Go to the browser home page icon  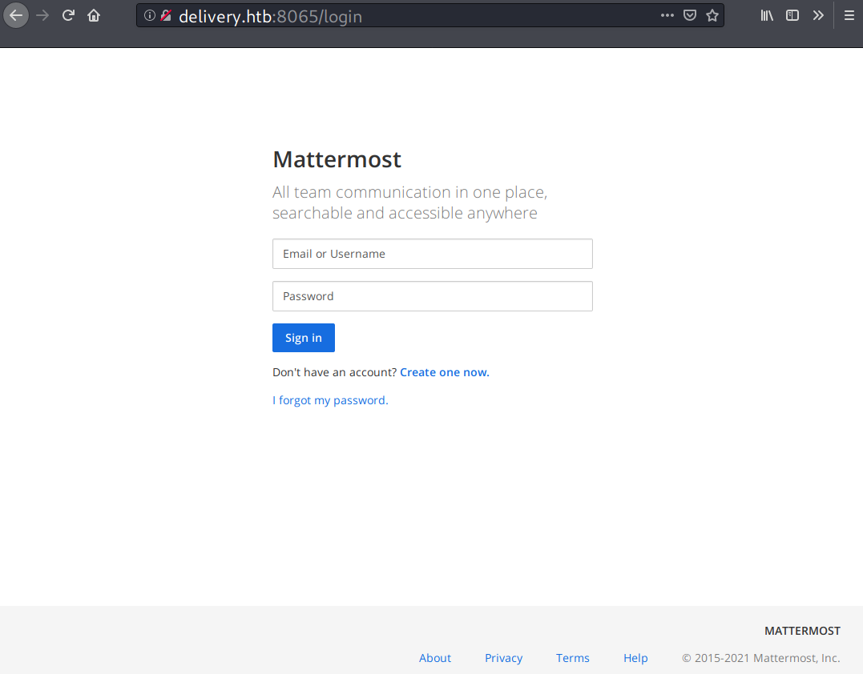(x=94, y=15)
